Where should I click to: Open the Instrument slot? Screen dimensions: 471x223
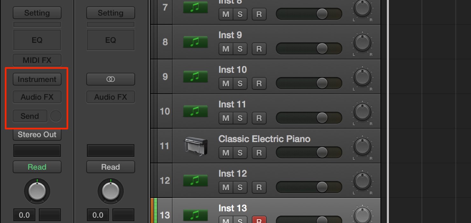[x=37, y=79]
